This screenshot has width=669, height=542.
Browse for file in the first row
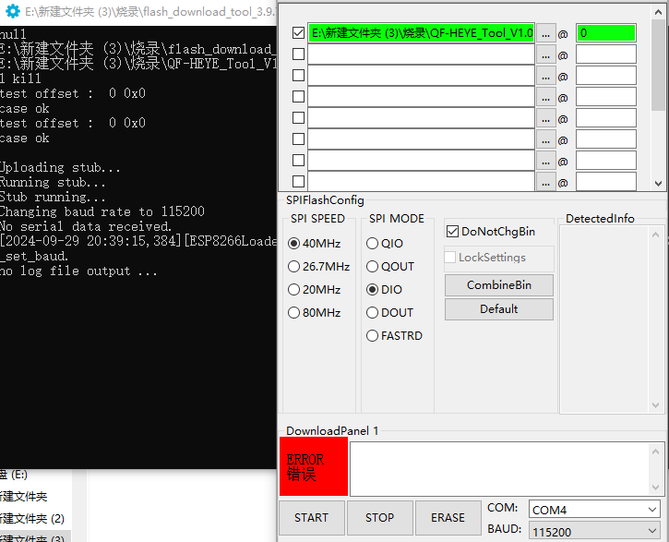point(545,34)
